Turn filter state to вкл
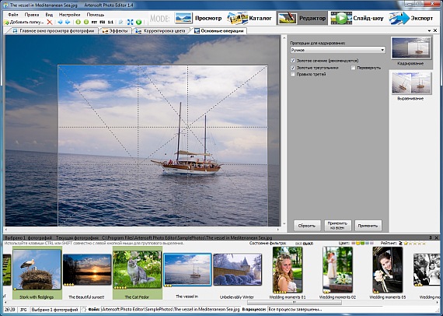The height and width of the screenshot is (316, 443). 298,244
